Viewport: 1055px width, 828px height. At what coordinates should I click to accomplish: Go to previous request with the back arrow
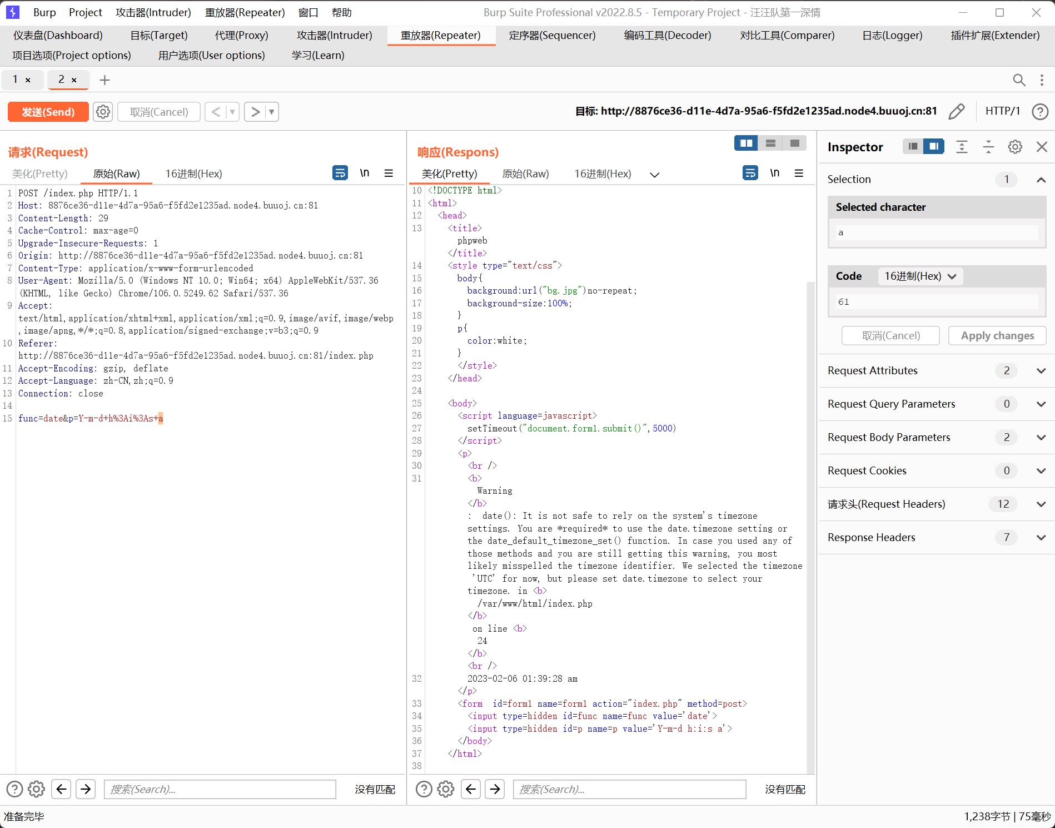click(216, 112)
